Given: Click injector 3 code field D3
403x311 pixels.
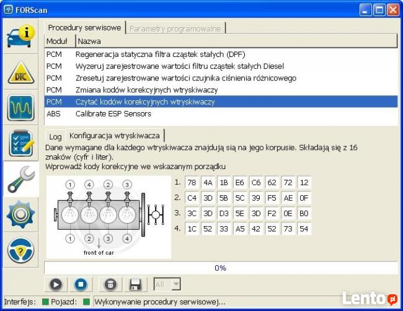Looking at the screenshot, I should [224, 213].
